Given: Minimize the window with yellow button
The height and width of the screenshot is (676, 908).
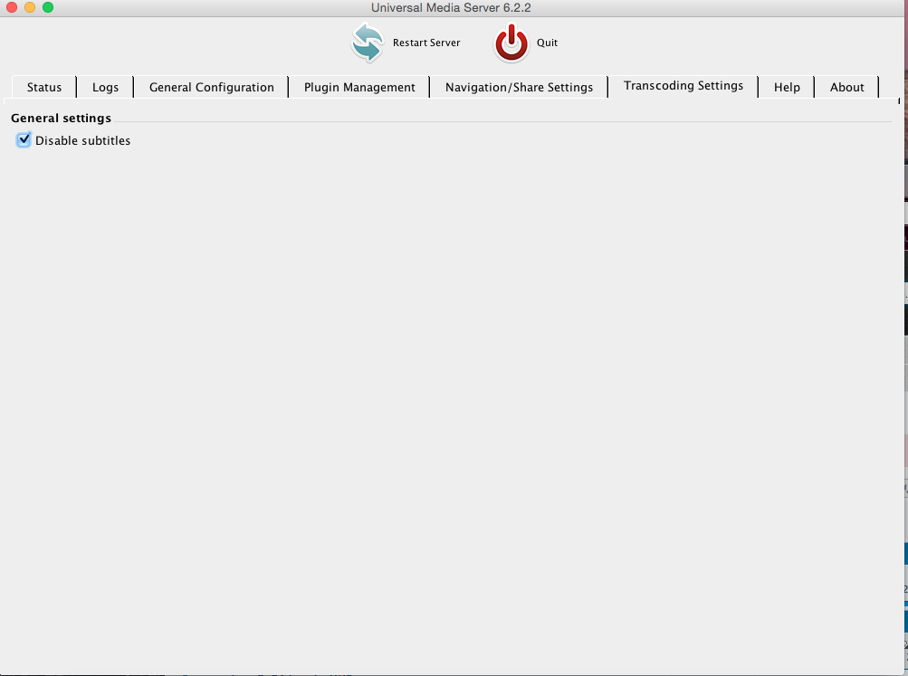Looking at the screenshot, I should [30, 7].
